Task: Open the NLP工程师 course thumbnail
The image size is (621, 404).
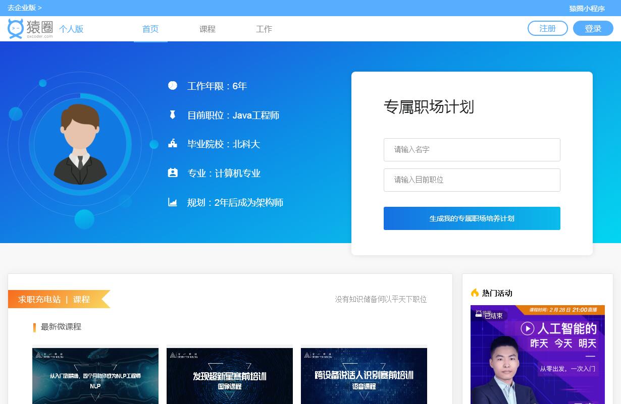Action: pyautogui.click(x=95, y=376)
